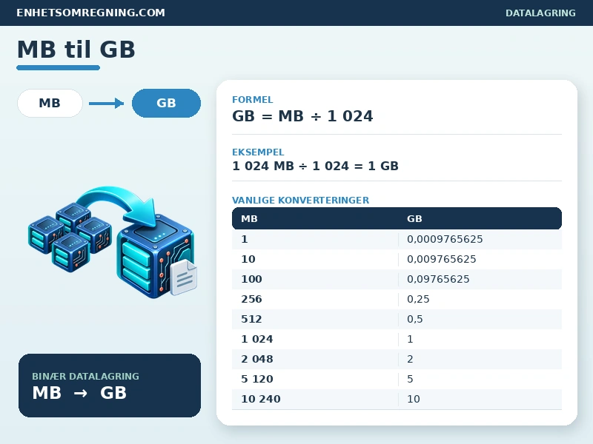Click the GB column header in the table

tap(414, 218)
